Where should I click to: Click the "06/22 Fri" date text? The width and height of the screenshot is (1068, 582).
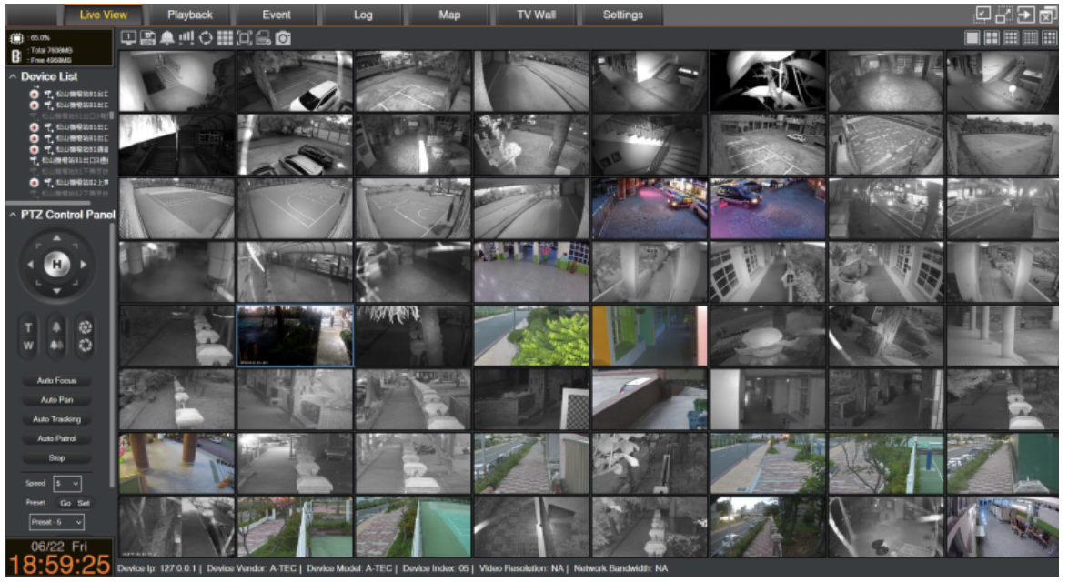pyautogui.click(x=59, y=547)
